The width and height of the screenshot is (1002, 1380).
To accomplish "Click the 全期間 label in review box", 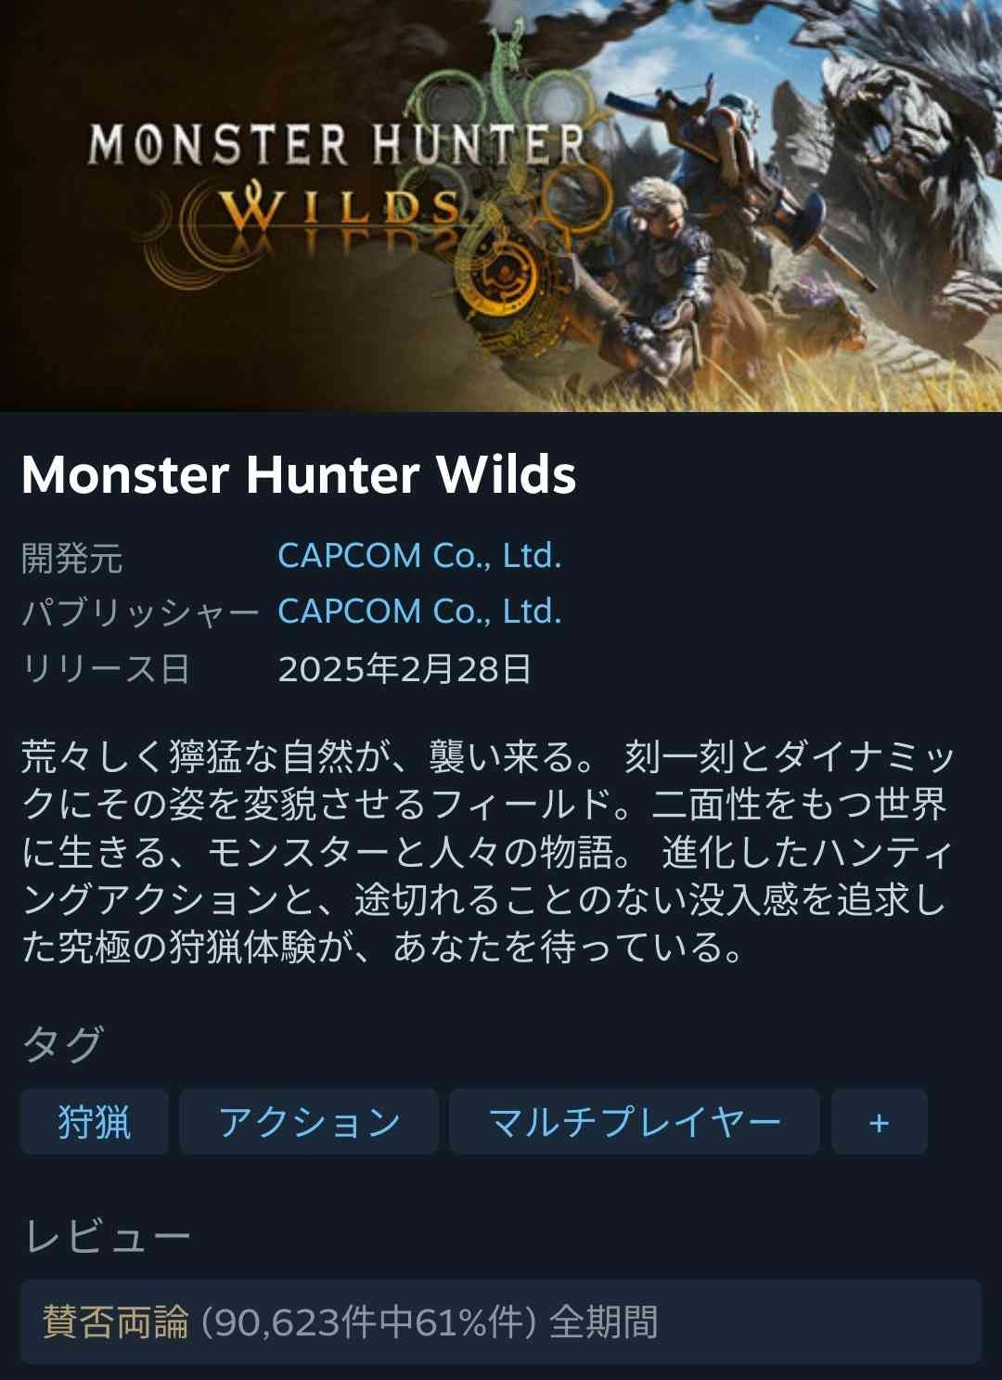I will tap(603, 1322).
